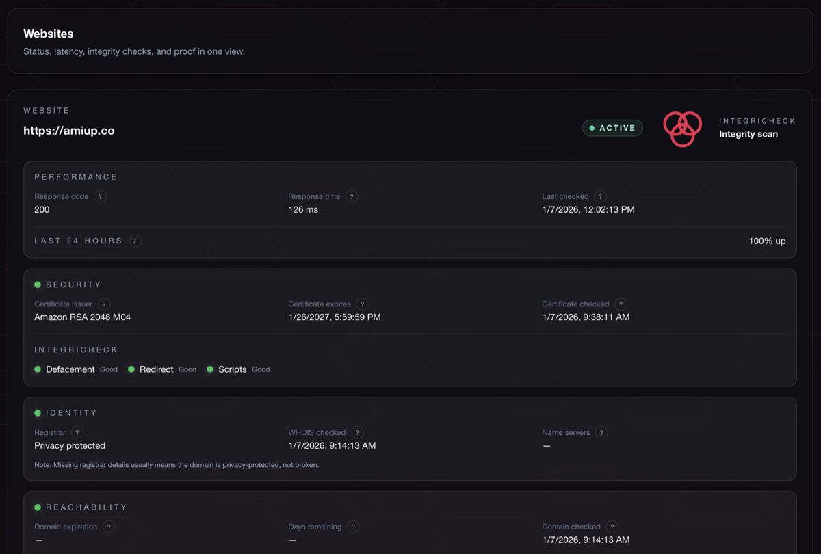
Task: Toggle the Defacement status indicator
Action: point(38,369)
